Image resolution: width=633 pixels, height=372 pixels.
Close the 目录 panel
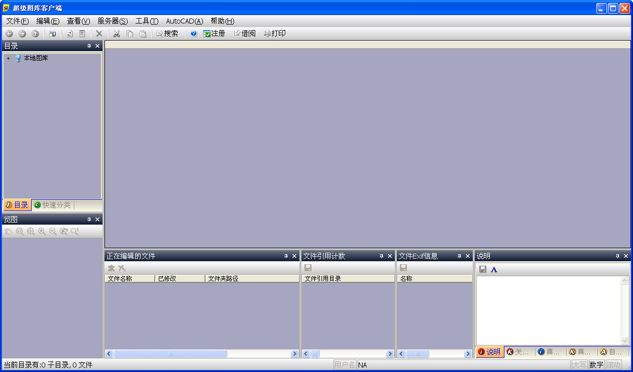(x=97, y=46)
